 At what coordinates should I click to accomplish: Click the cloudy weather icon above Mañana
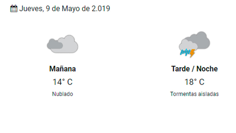[x=63, y=44]
